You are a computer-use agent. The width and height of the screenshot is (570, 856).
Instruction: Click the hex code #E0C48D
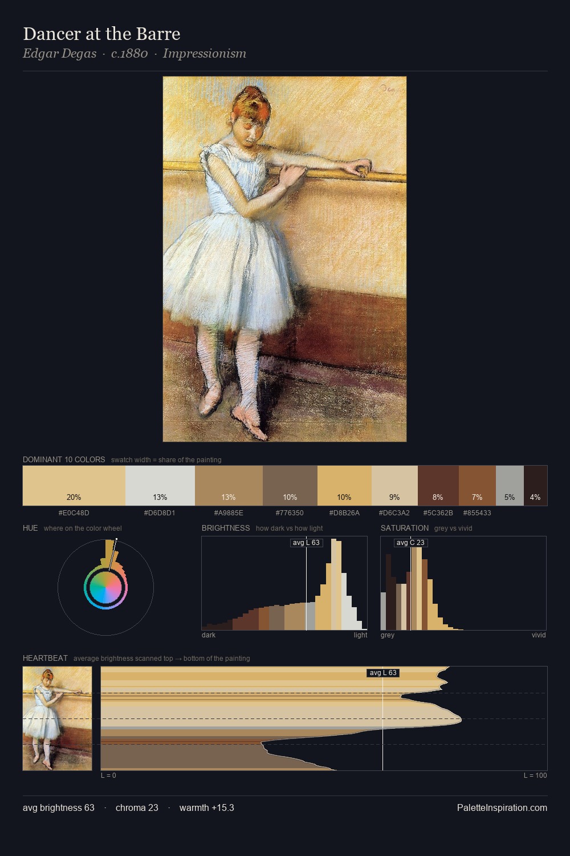click(x=74, y=513)
